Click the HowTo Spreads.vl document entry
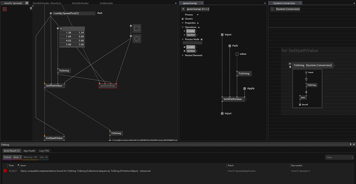 pos(300,171)
